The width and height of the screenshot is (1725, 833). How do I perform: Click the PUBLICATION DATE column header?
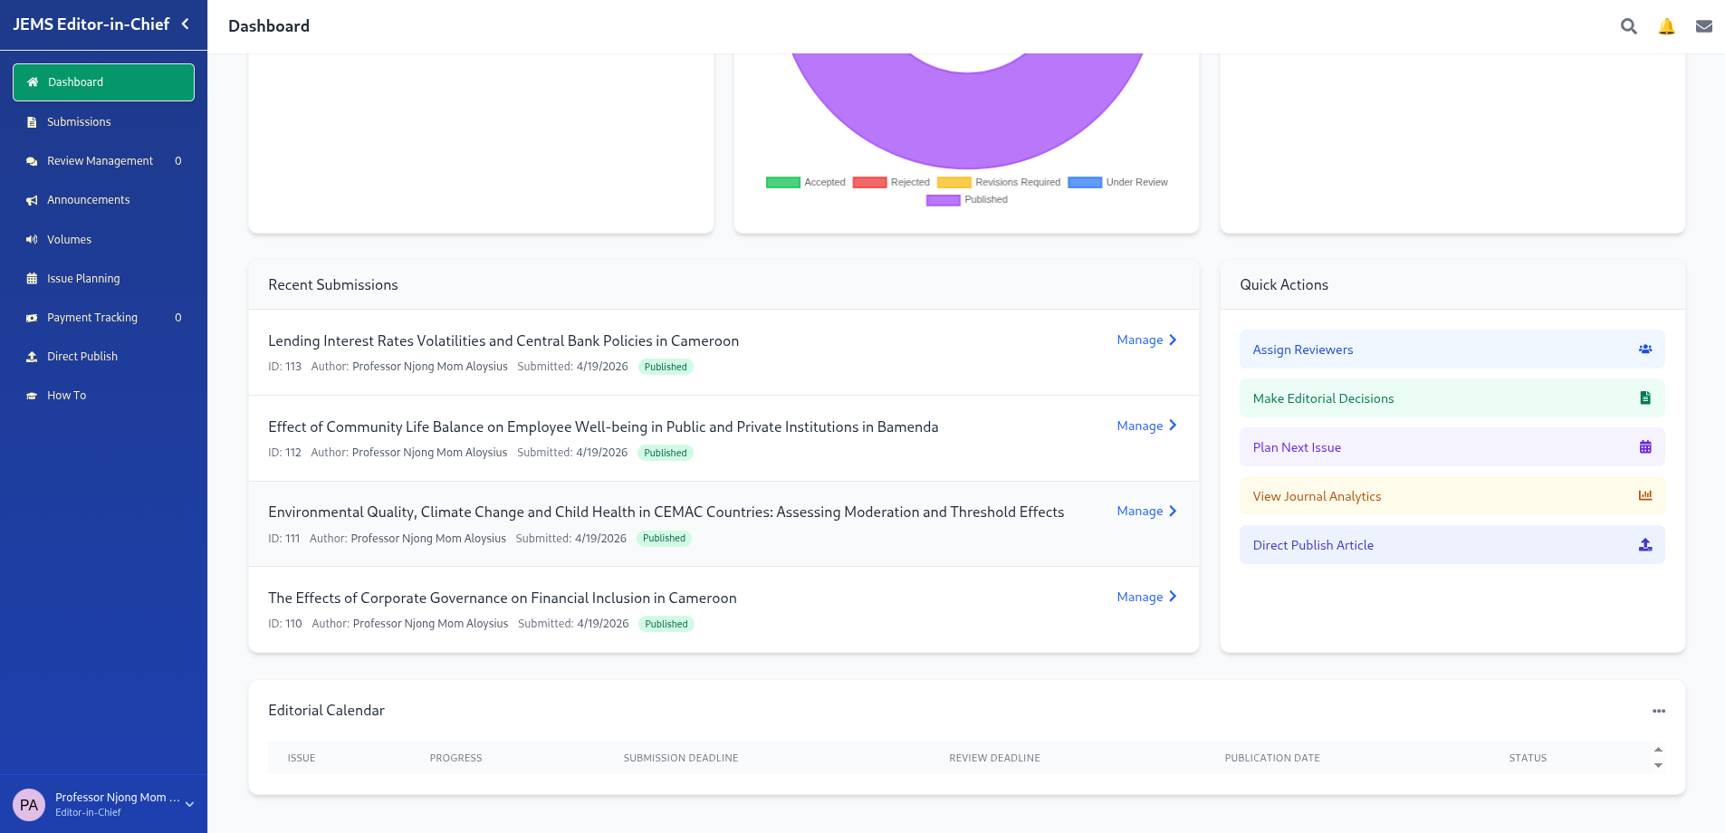pos(1272,758)
